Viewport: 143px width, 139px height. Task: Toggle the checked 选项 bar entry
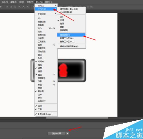(x=46, y=106)
